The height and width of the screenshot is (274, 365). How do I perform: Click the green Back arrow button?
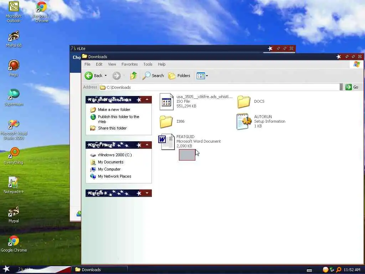[x=89, y=76]
